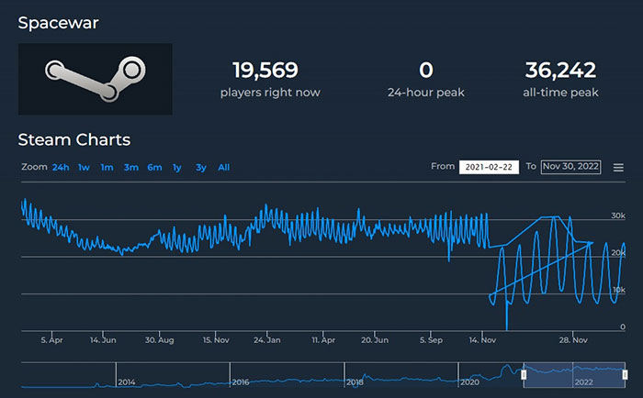Click the From date field 2021-02-22

(489, 167)
